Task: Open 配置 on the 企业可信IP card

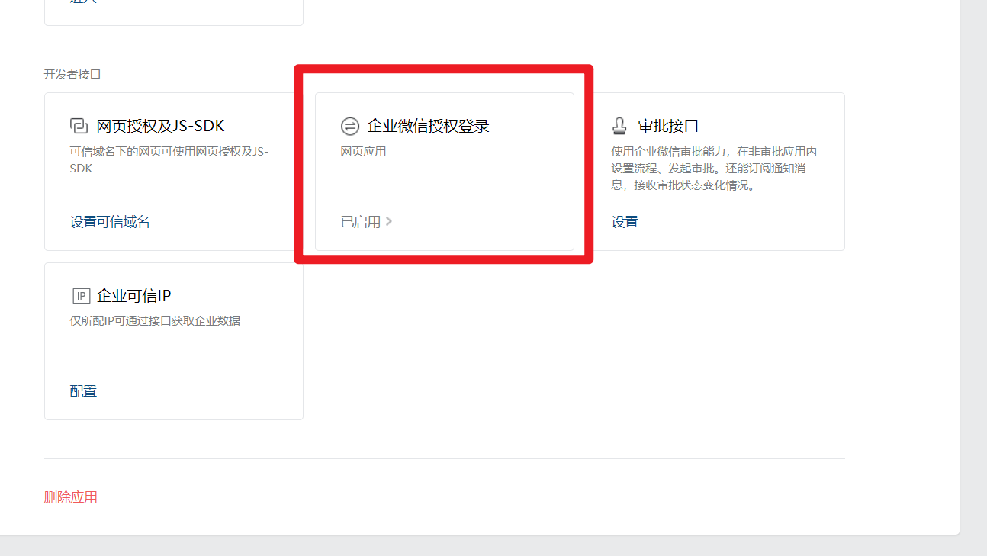Action: [82, 390]
